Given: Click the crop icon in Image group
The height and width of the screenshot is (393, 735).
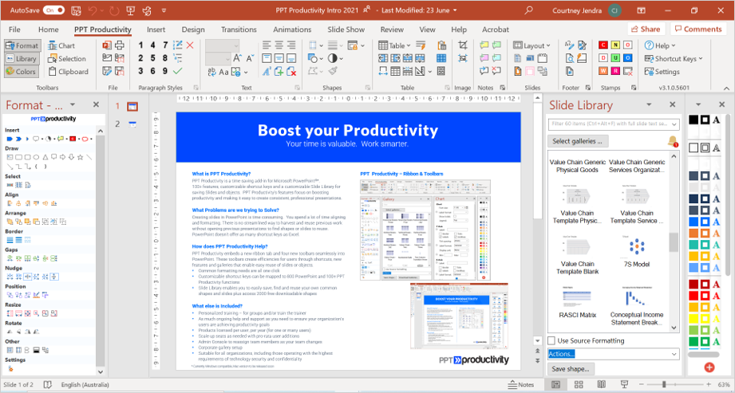Looking at the screenshot, I should (462, 45).
